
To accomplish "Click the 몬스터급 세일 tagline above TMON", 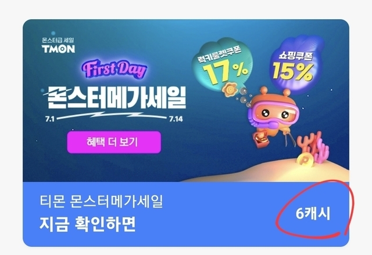I will (x=58, y=41).
